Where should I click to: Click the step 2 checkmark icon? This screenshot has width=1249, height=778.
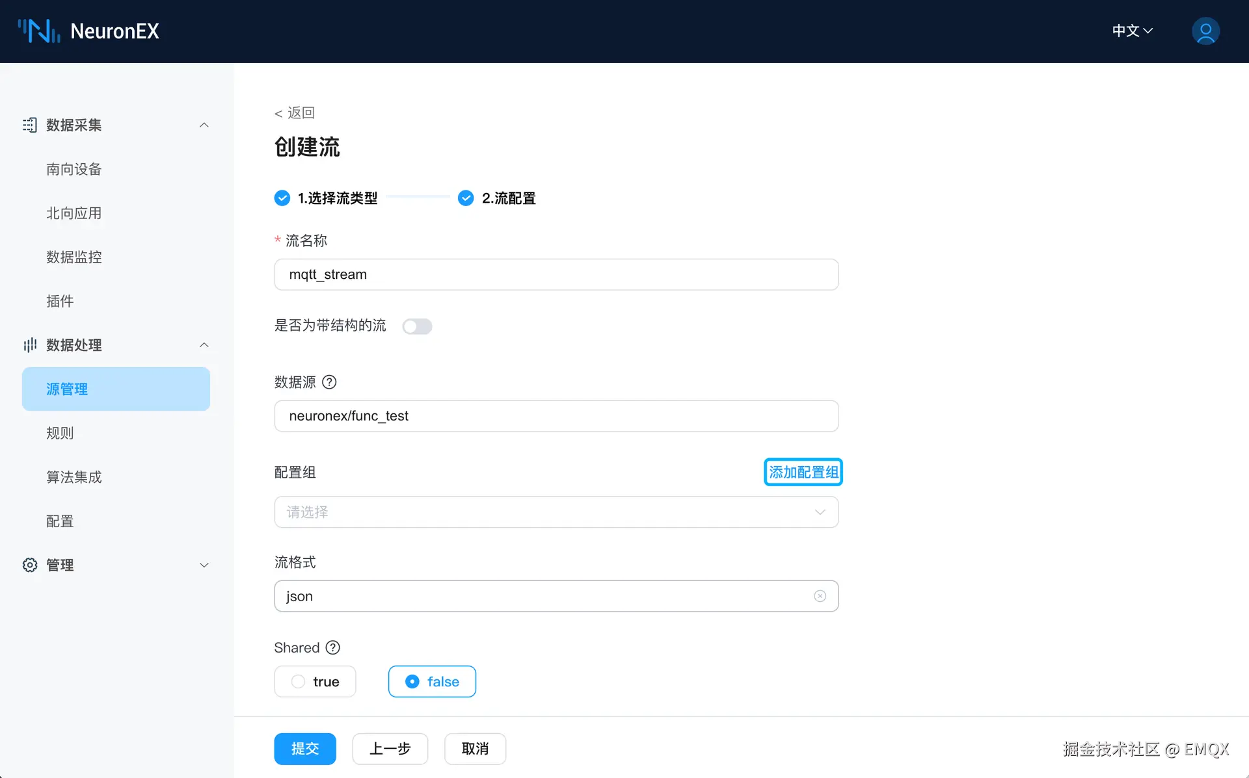pyautogui.click(x=466, y=198)
